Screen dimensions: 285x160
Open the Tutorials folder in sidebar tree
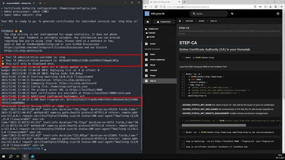tap(151, 33)
